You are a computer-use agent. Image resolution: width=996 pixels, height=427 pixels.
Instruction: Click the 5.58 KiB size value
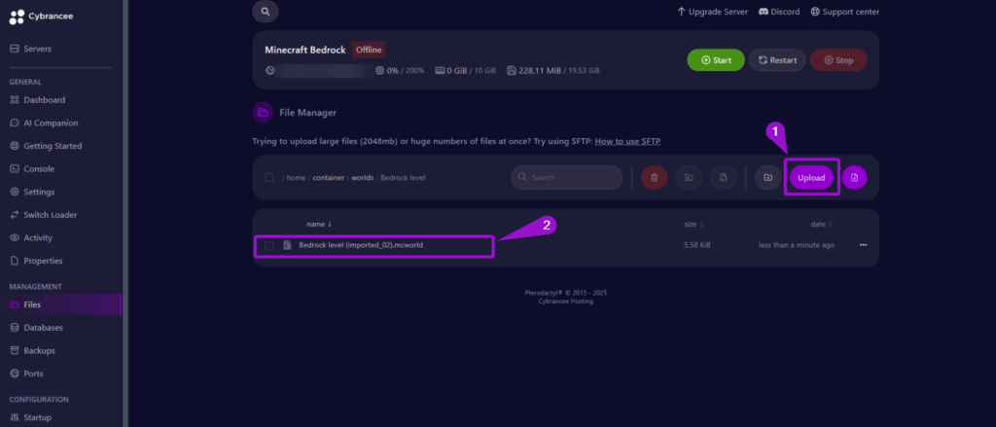click(696, 245)
